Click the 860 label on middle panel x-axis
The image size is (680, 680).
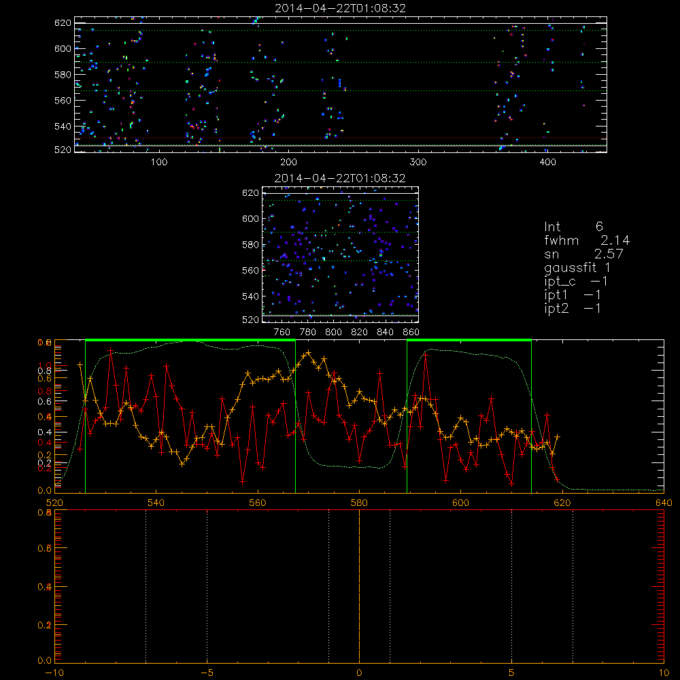point(411,333)
